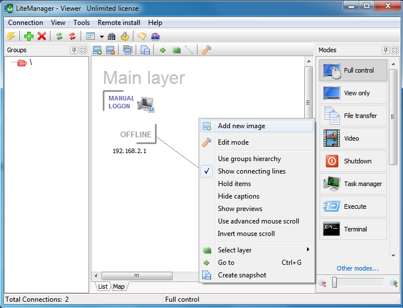Choose Go to in context menu
The image size is (403, 308).
(257, 263)
